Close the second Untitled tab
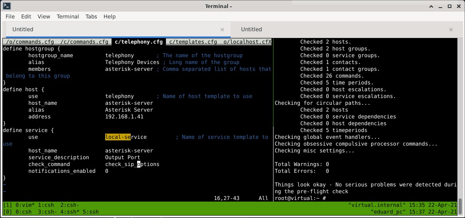Viewport: 465px width, 218px height. coord(451,29)
